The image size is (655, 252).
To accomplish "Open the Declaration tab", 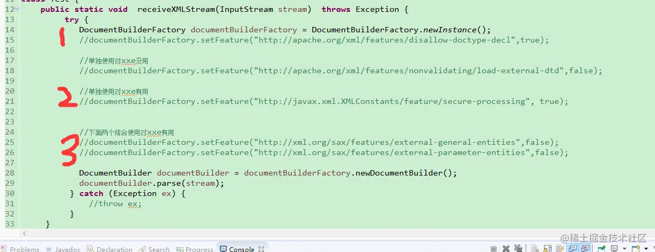I will pyautogui.click(x=110, y=249).
